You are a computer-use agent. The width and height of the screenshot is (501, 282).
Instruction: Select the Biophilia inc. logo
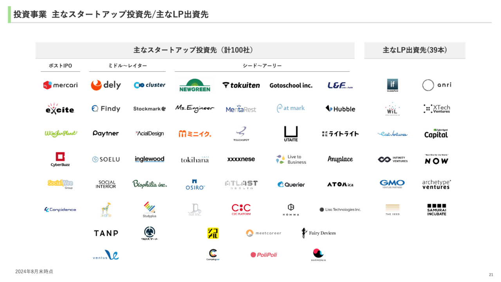coord(150,184)
